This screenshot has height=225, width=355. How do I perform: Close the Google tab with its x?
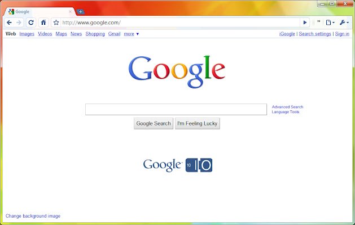[x=70, y=12]
